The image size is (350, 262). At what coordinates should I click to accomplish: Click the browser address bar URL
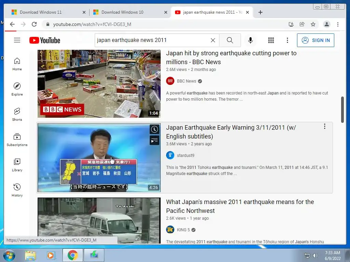(92, 24)
